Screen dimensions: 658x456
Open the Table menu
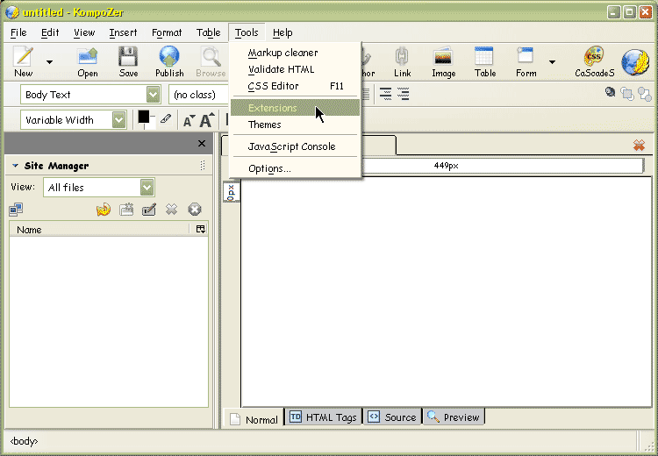pyautogui.click(x=208, y=32)
